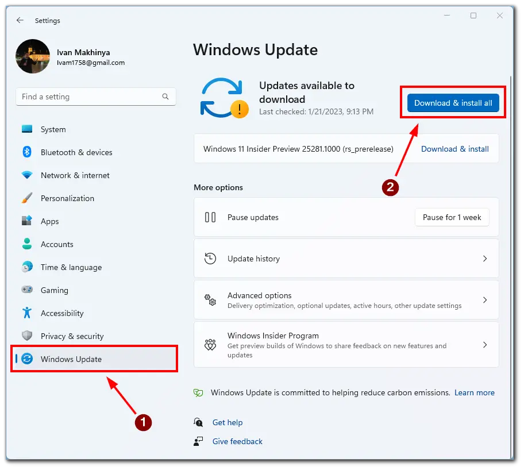Open the System settings category

coord(95,129)
